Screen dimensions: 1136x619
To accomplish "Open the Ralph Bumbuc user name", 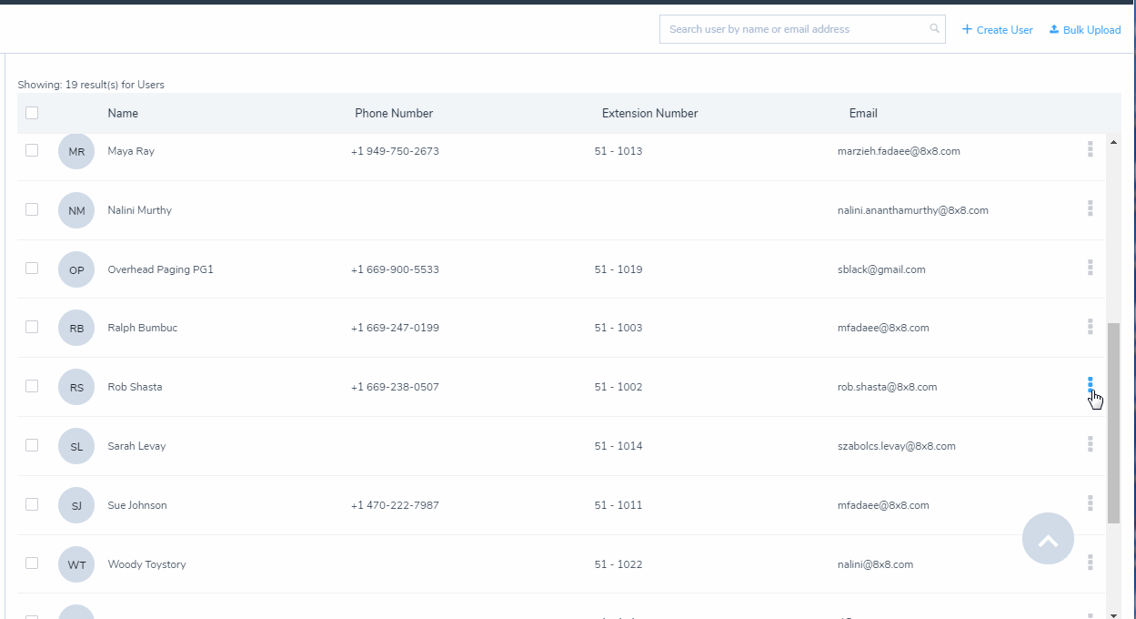I will tap(142, 328).
